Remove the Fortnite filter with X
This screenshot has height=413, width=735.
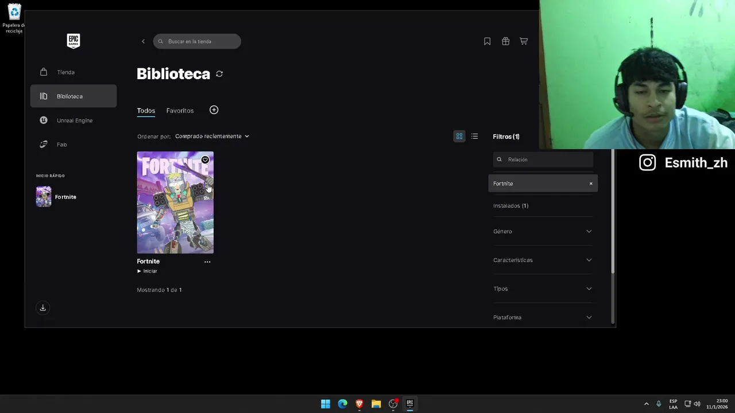591,184
